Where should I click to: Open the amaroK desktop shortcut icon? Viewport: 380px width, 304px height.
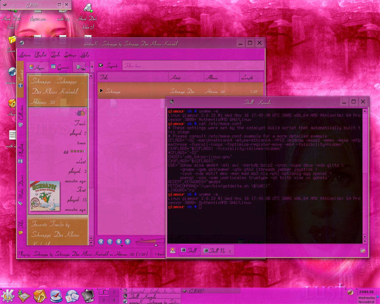click(x=12, y=72)
